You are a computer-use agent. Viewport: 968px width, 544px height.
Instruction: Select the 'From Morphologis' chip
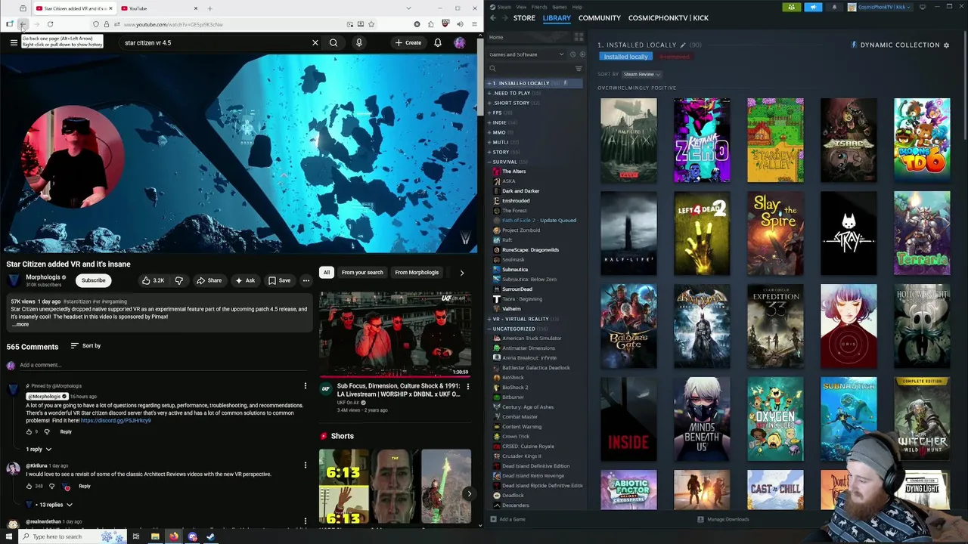click(x=417, y=272)
